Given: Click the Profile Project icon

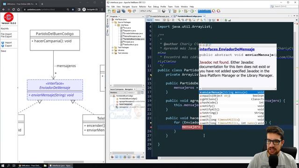Looking at the screenshot, I should coord(192,11).
